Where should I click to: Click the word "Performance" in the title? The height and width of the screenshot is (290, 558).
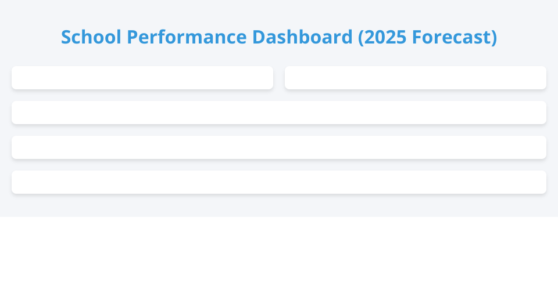187,37
